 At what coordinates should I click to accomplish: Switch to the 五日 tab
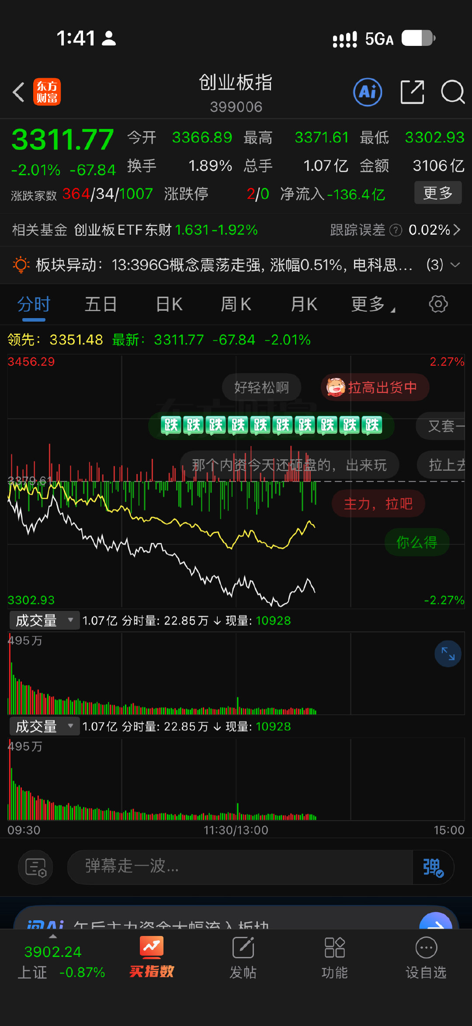[x=101, y=304]
